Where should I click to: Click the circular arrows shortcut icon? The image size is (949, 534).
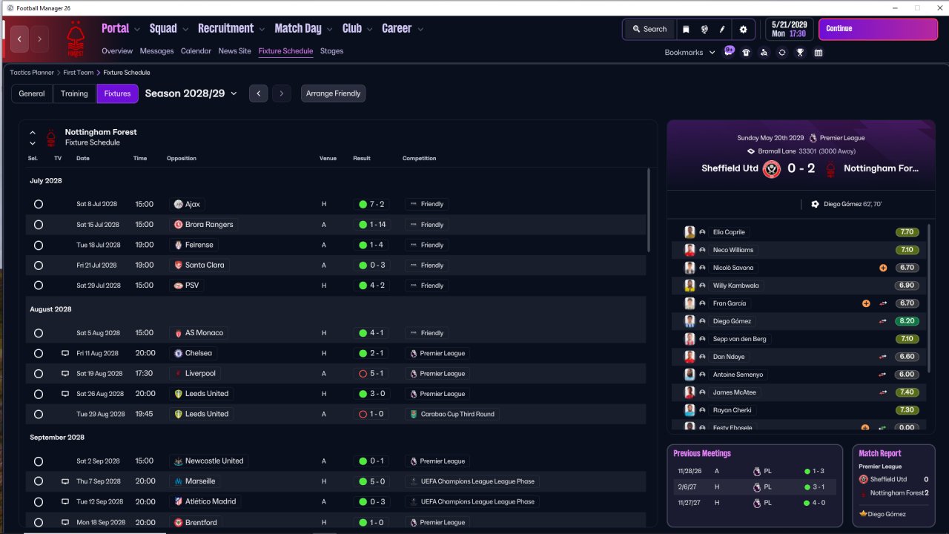(781, 53)
